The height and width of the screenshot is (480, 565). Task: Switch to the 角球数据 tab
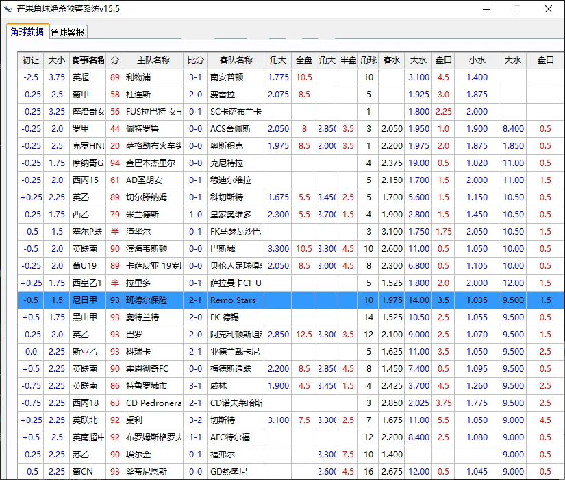pos(26,32)
